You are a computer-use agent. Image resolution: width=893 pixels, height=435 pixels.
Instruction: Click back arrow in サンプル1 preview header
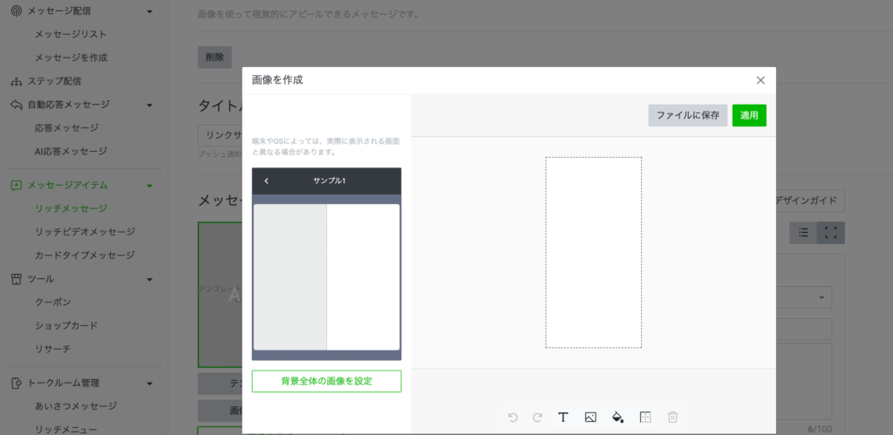(266, 181)
